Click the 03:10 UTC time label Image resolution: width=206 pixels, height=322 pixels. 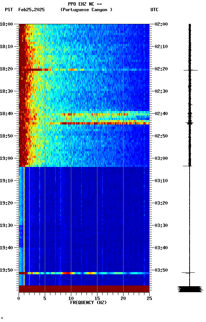(x=161, y=181)
